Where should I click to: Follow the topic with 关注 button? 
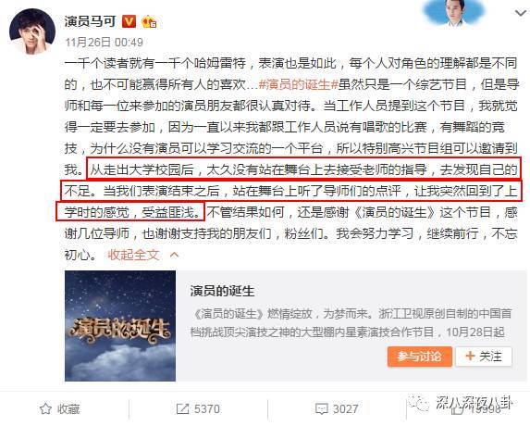(484, 357)
